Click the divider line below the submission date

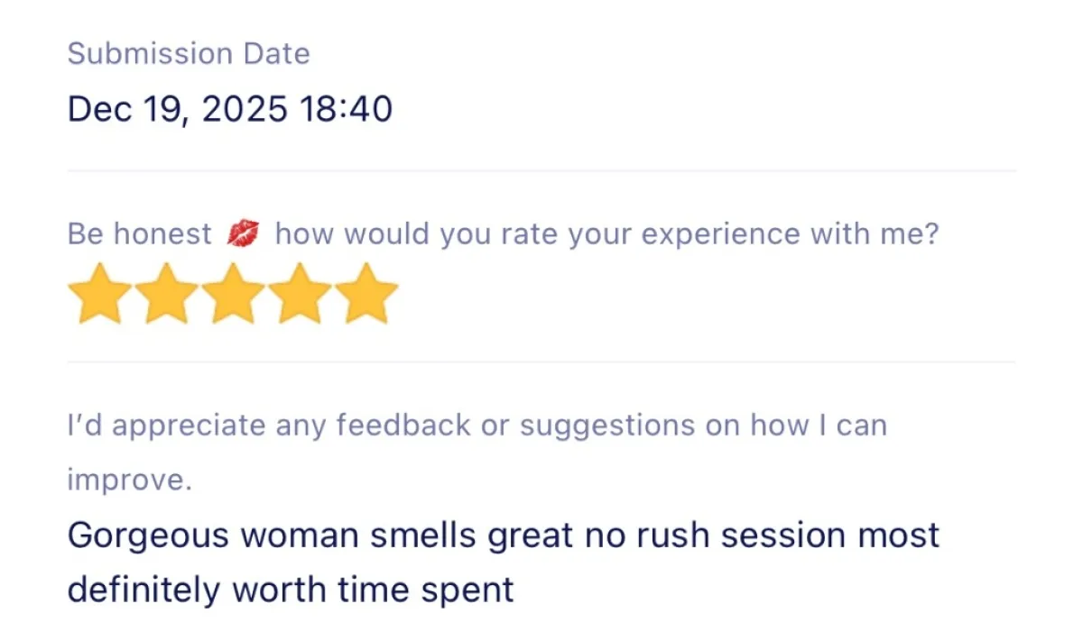pyautogui.click(x=541, y=170)
